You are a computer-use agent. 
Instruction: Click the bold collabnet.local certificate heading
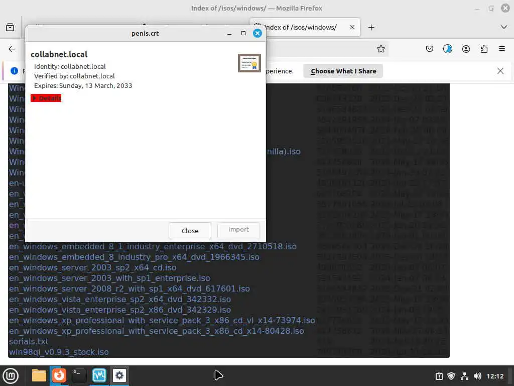(x=59, y=54)
